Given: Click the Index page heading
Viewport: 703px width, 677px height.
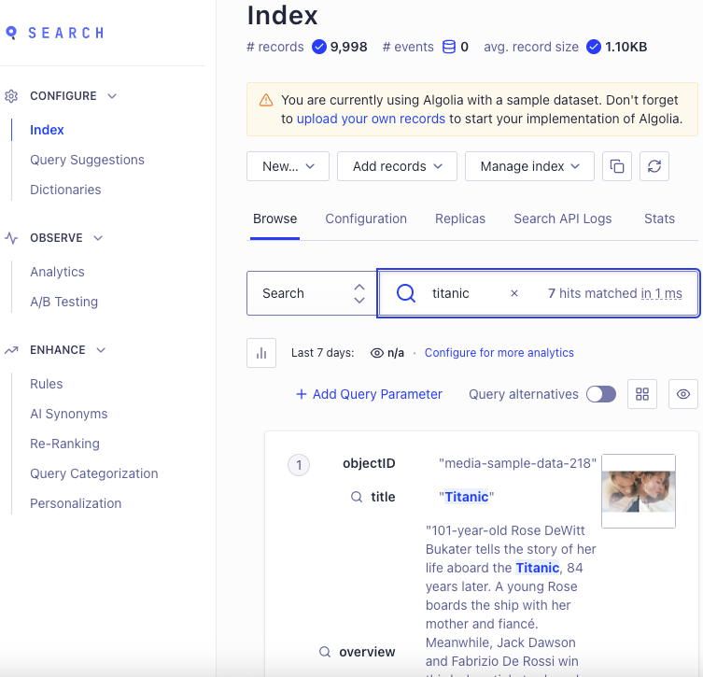Looking at the screenshot, I should [x=283, y=16].
